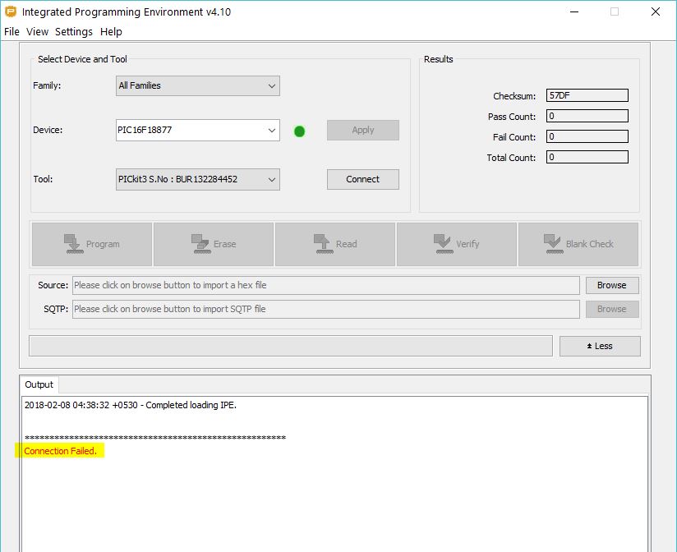Click the IPE application icon in title bar
677x552 pixels.
(11, 11)
